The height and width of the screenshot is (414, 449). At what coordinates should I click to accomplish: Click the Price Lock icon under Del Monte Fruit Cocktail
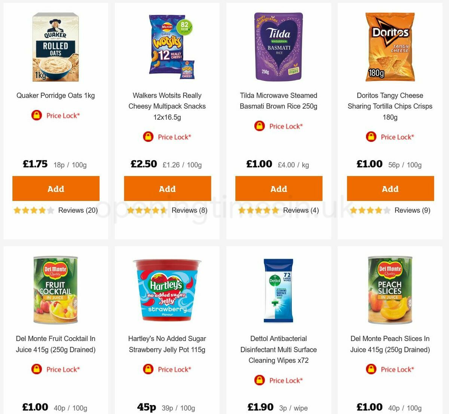pyautogui.click(x=36, y=369)
